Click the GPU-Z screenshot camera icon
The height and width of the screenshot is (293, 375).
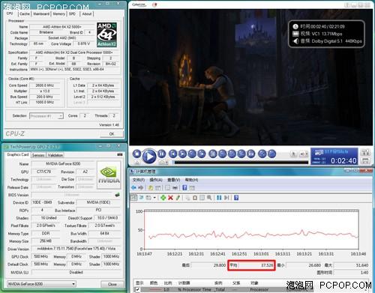click(x=120, y=154)
